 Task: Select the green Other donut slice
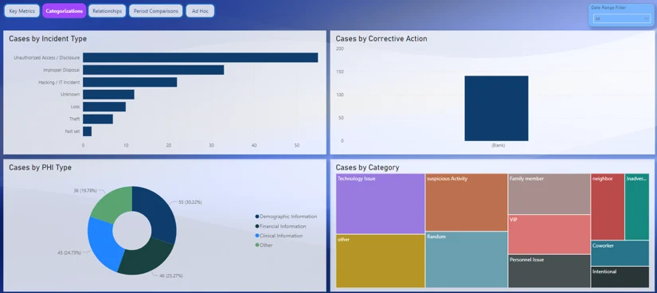(x=114, y=204)
